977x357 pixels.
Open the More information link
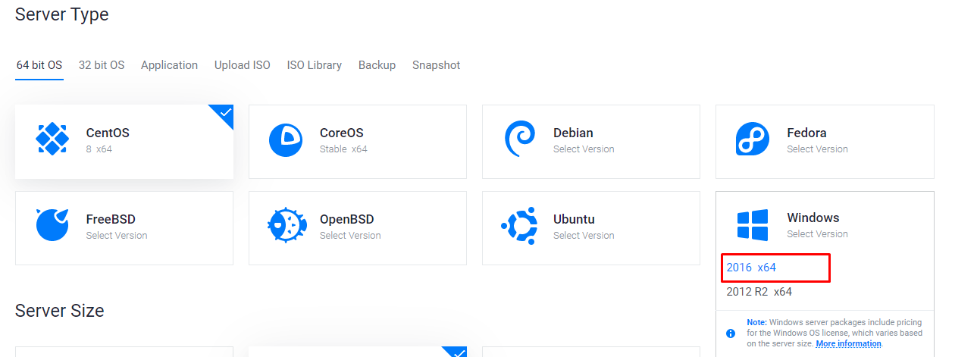tap(848, 344)
